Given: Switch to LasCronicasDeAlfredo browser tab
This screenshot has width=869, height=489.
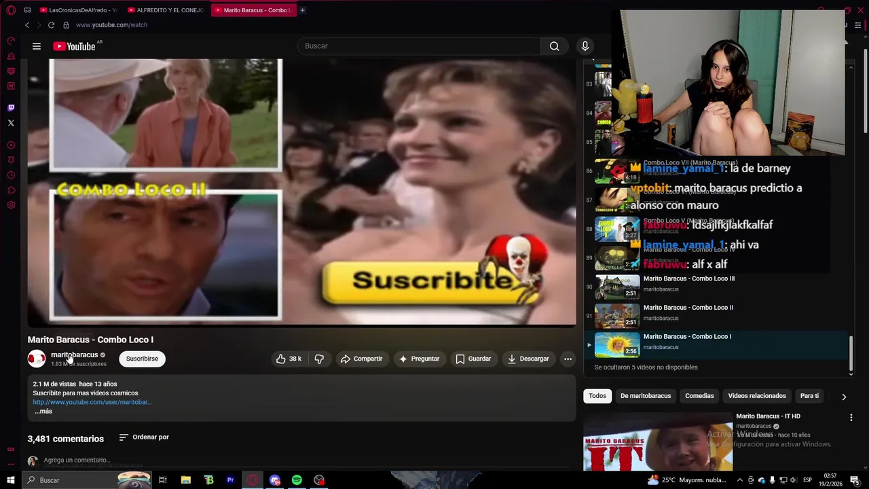Looking at the screenshot, I should point(78,10).
